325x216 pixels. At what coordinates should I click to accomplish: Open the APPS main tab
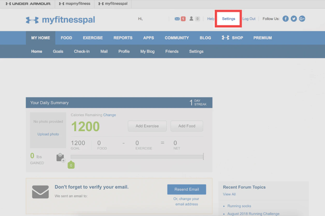click(x=148, y=38)
